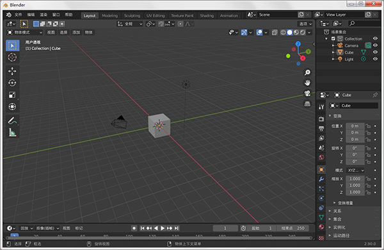Select the Transform tool
The height and width of the screenshot is (250, 384).
[12, 106]
